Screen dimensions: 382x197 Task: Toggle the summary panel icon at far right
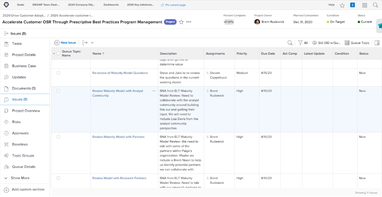click(377, 43)
